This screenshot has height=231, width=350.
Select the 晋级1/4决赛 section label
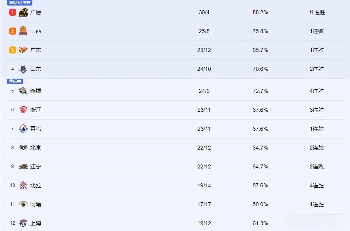coord(20,3)
